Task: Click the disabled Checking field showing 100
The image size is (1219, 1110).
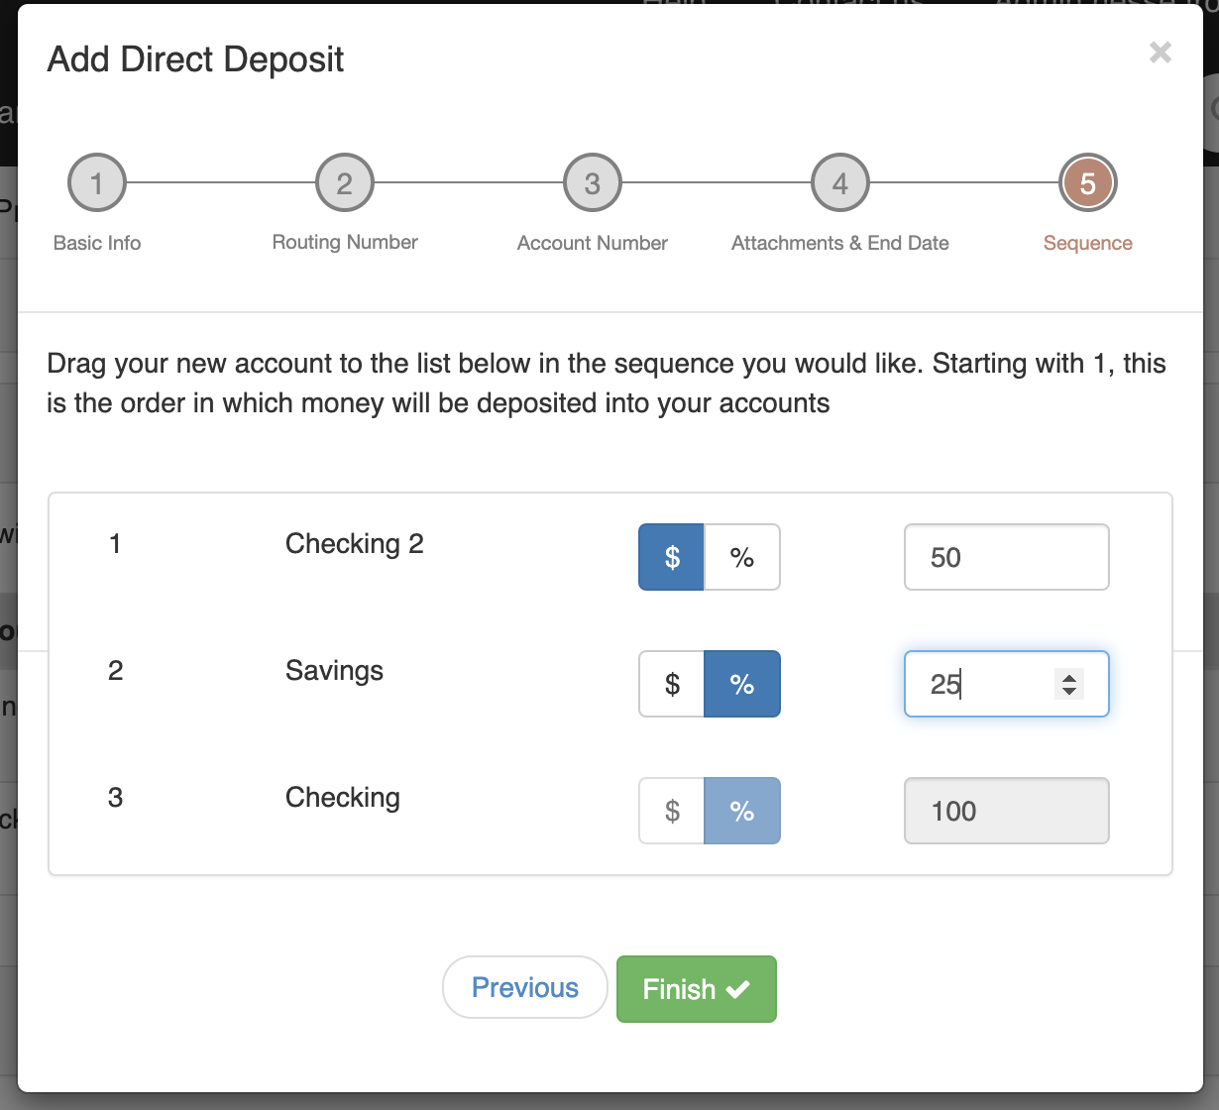Action: [x=1005, y=811]
